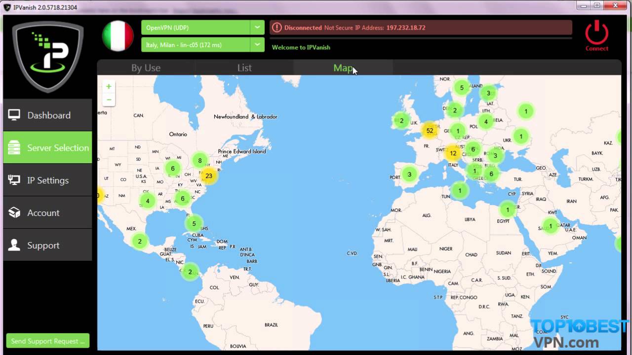This screenshot has width=632, height=355.
Task: Select the 2-server cluster over Denmark
Action: coord(455,110)
